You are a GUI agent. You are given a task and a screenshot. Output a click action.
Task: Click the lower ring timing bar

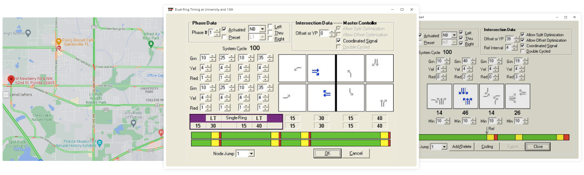pyautogui.click(x=291, y=143)
